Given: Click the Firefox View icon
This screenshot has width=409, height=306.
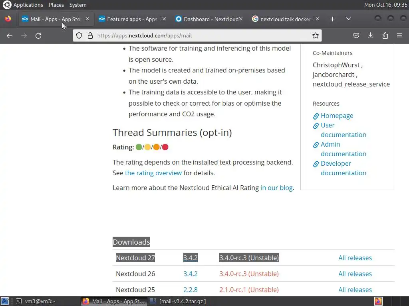Looking at the screenshot, I should coord(8,19).
